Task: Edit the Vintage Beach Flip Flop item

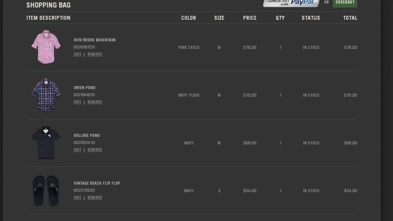Action: [77, 198]
